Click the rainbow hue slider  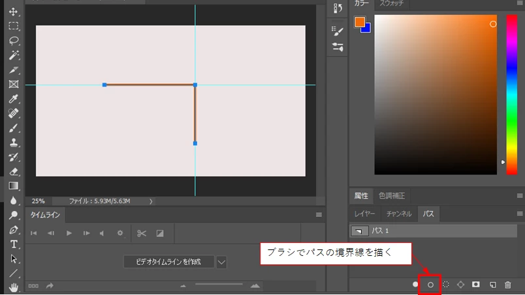click(x=511, y=94)
